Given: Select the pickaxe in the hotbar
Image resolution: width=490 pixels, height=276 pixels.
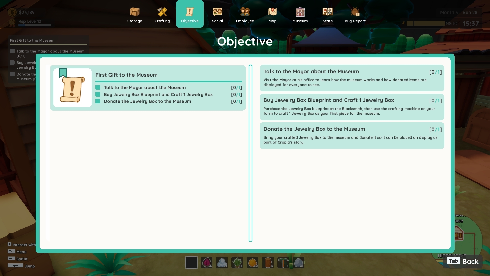Looking at the screenshot, I should pyautogui.click(x=283, y=262).
